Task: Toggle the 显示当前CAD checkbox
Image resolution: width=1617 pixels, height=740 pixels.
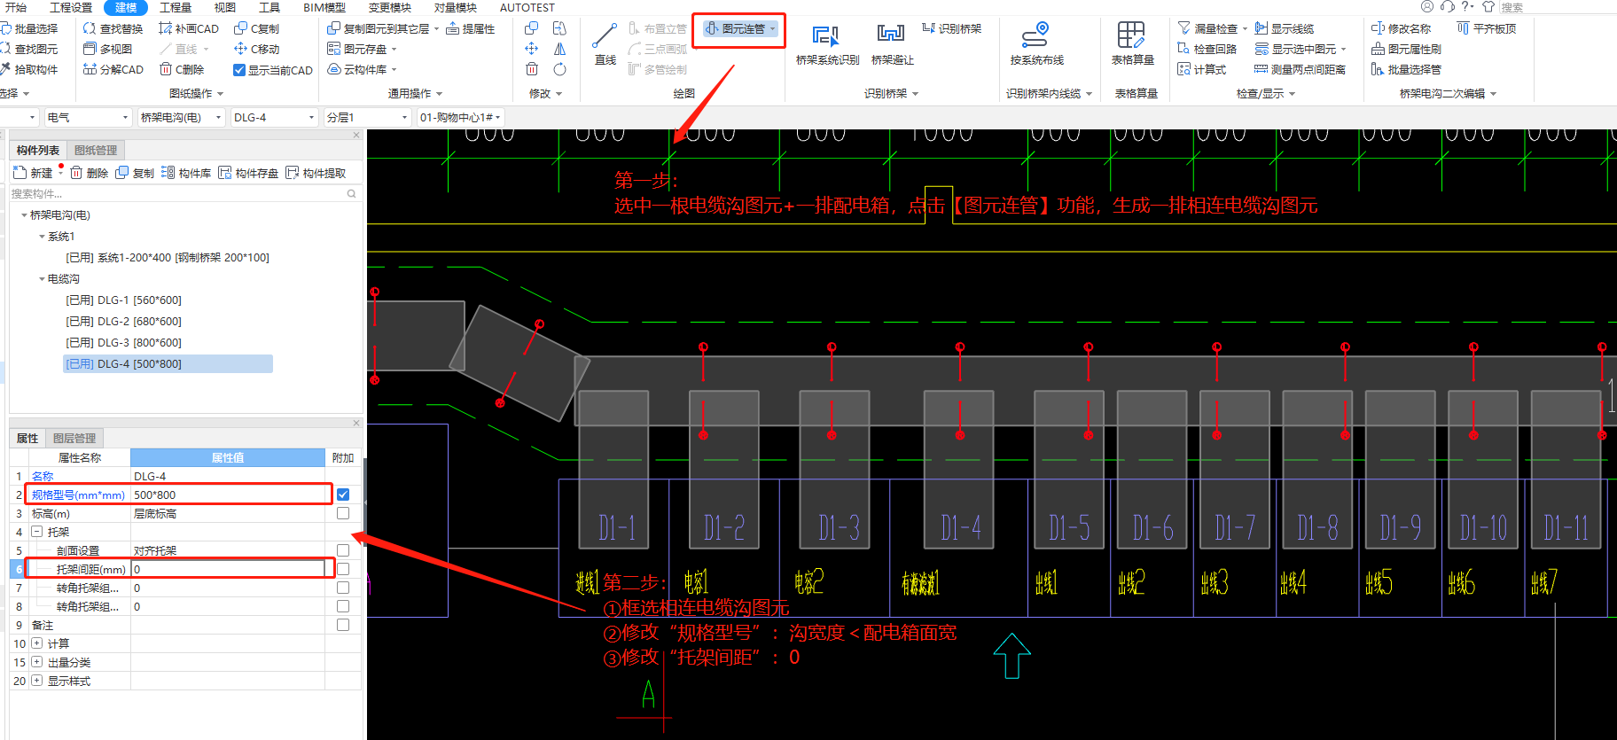Action: click(239, 70)
